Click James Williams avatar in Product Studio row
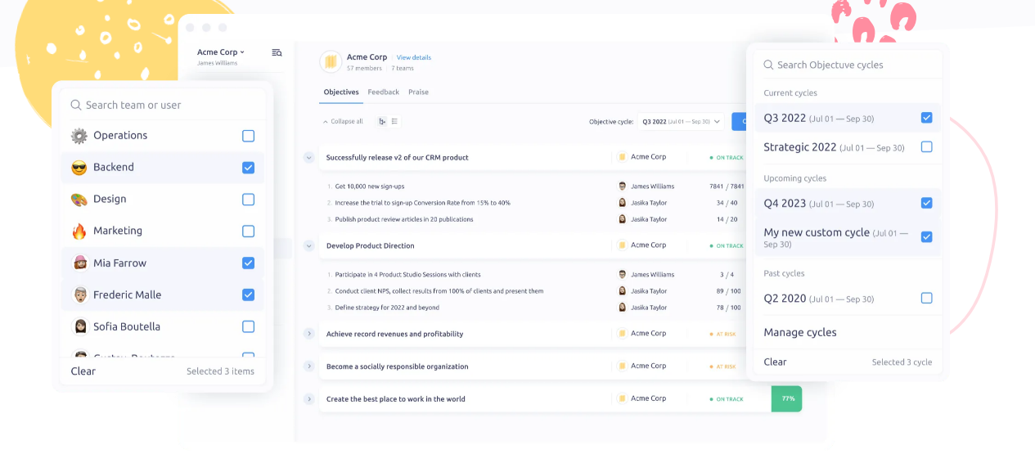1035x463 pixels. 623,275
